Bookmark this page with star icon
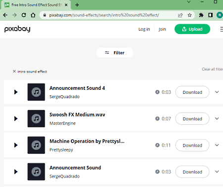223x187 pixels. tap(190, 15)
